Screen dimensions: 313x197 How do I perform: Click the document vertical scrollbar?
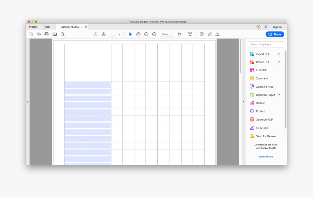(x=241, y=56)
